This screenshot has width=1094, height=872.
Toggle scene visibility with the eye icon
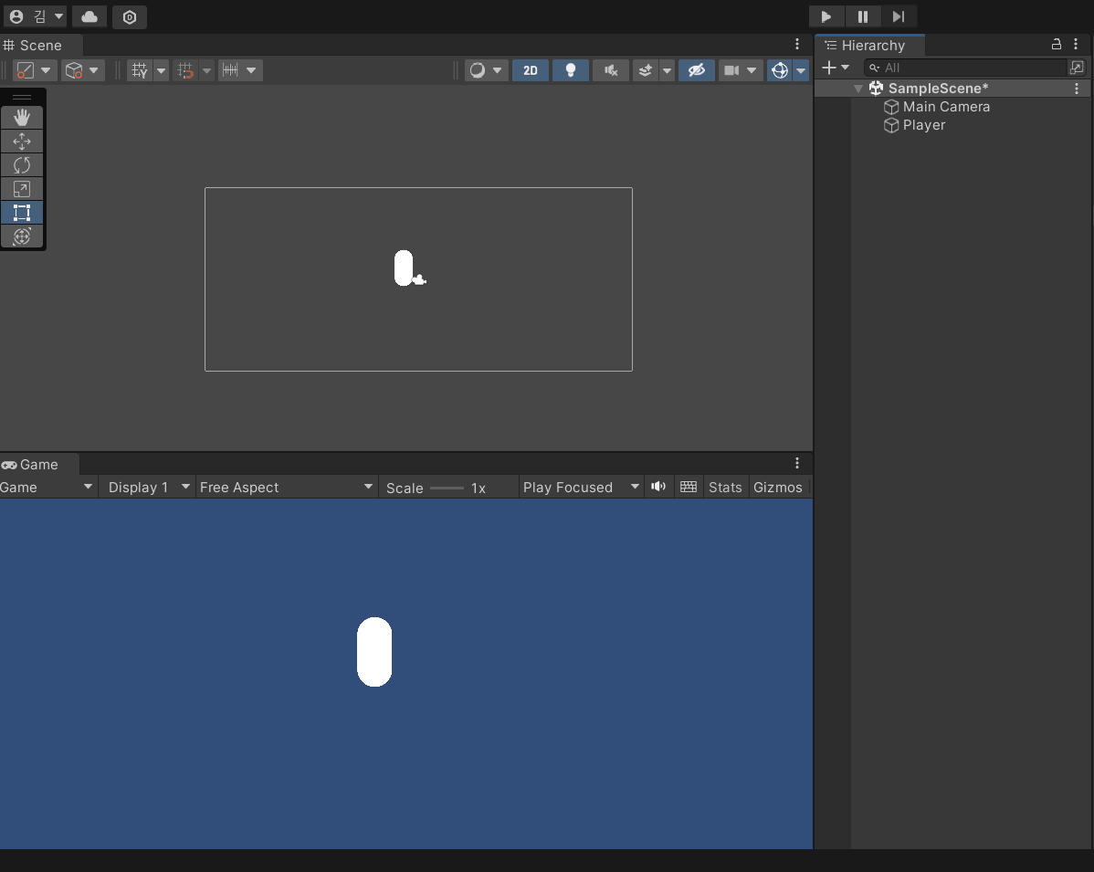click(x=697, y=70)
